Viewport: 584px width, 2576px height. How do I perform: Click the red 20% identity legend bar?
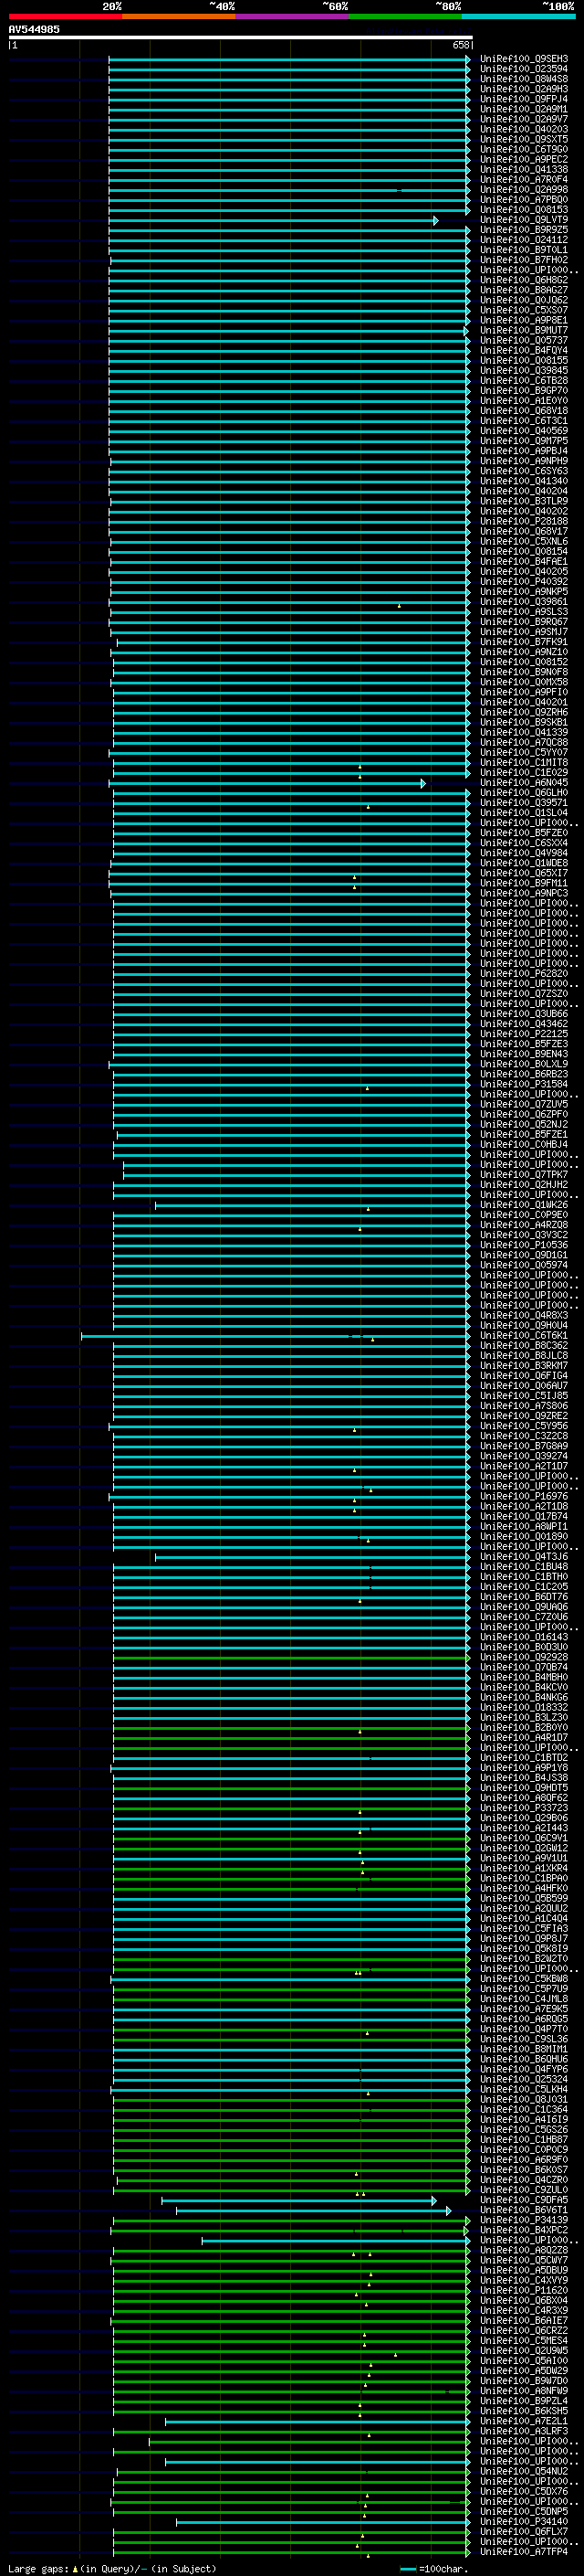pyautogui.click(x=65, y=17)
